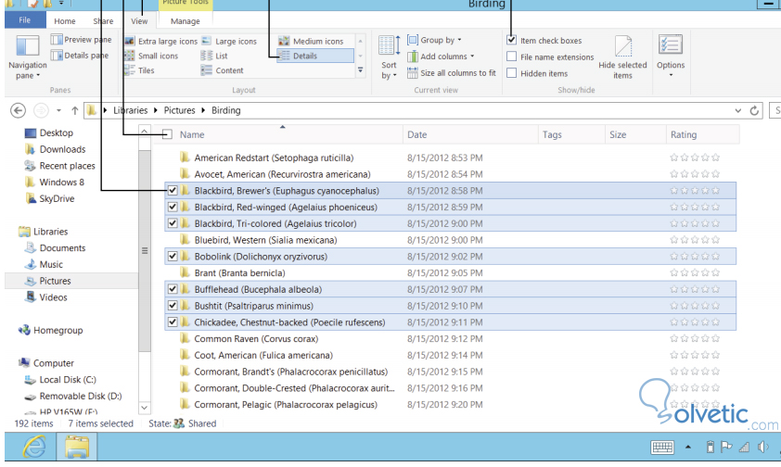The image size is (781, 467).
Task: Uncheck Chickadee, Chestnut-backed folder checkbox
Action: 173,322
